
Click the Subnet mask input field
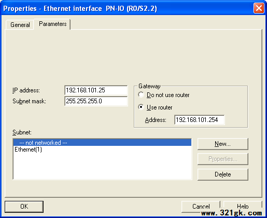click(x=96, y=101)
